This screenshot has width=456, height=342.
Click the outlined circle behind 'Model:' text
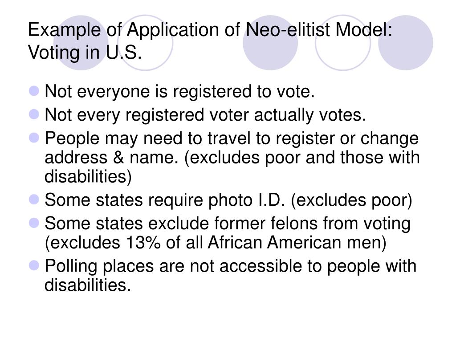pyautogui.click(x=343, y=43)
